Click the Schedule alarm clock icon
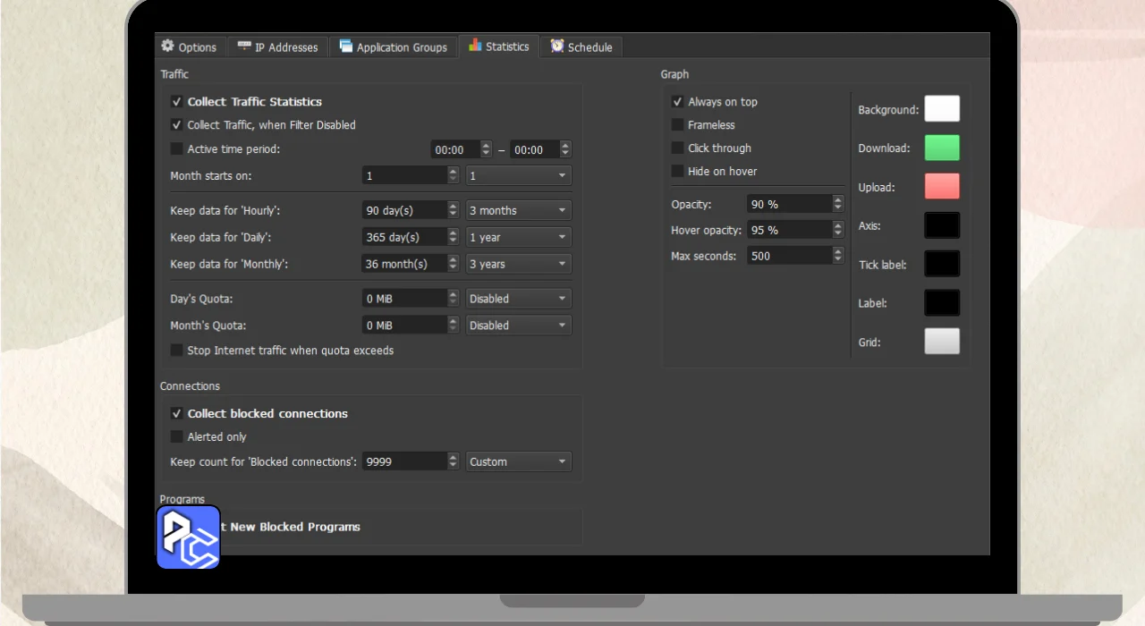 point(557,47)
